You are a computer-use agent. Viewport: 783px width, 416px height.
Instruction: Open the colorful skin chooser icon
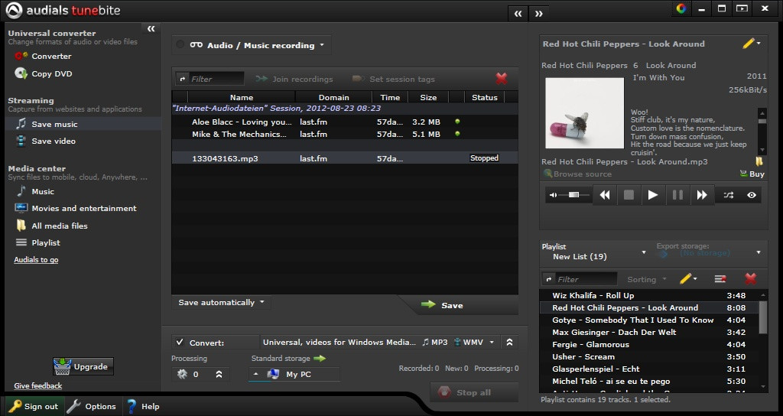(x=681, y=8)
